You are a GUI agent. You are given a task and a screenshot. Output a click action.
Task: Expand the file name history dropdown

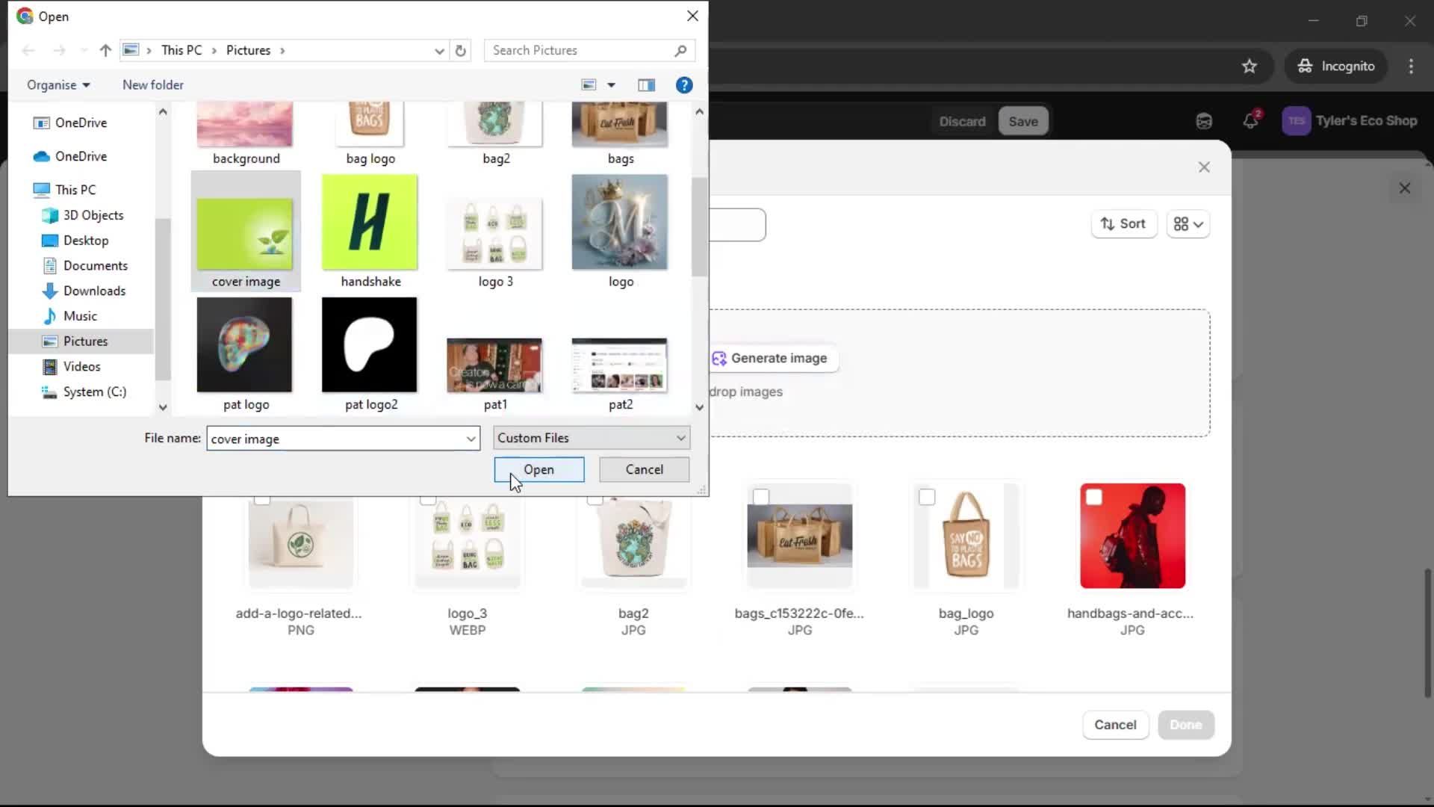pyautogui.click(x=470, y=439)
